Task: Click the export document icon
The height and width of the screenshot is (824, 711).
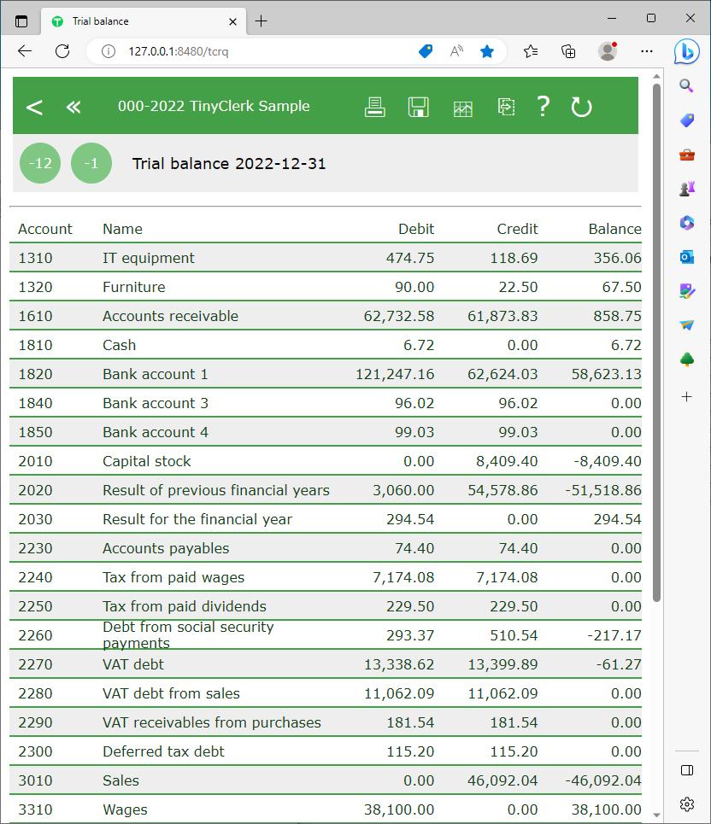Action: coord(506,107)
